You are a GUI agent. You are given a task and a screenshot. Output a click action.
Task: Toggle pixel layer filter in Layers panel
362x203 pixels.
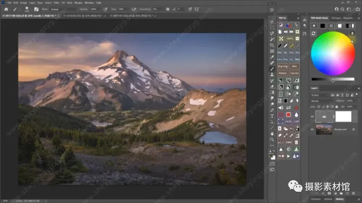[332, 95]
